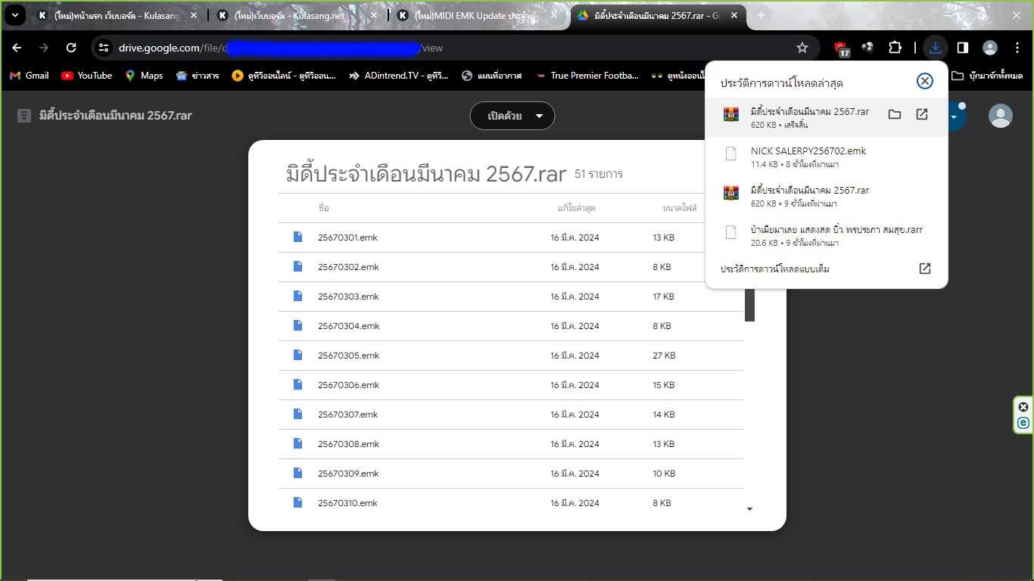Click the drive.google.com address bar
The height and width of the screenshot is (581, 1034).
coord(454,48)
